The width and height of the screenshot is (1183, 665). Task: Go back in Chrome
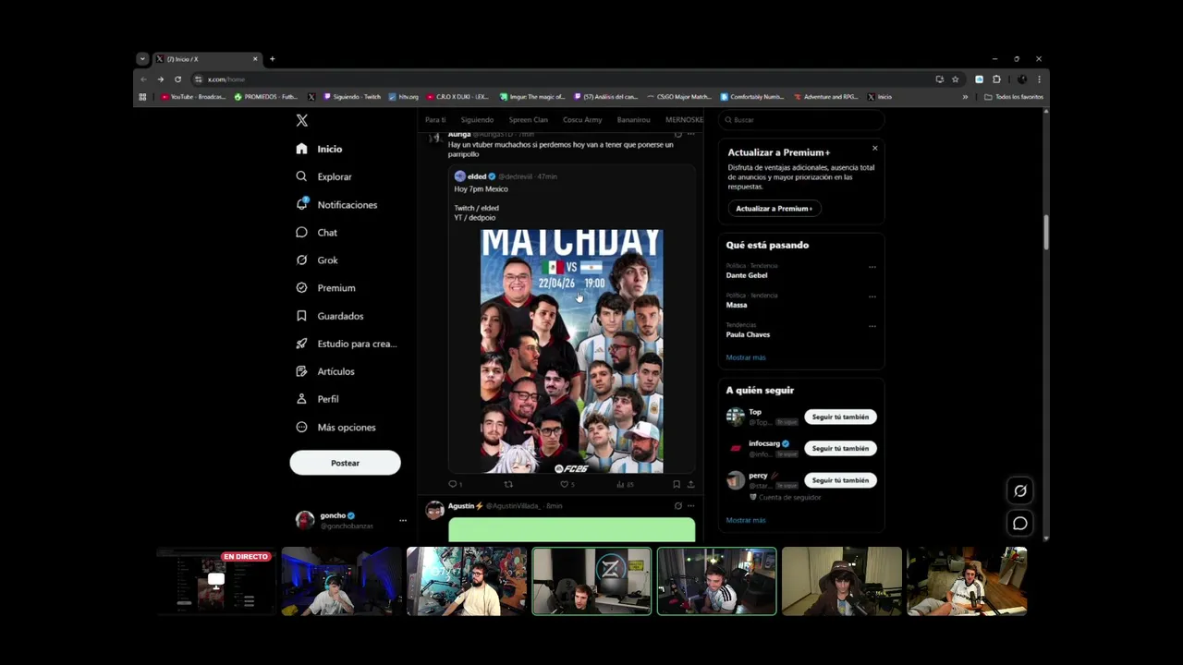point(143,79)
